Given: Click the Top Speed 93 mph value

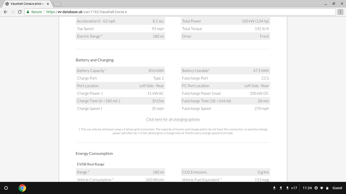Looking at the screenshot, I should click(x=158, y=29).
